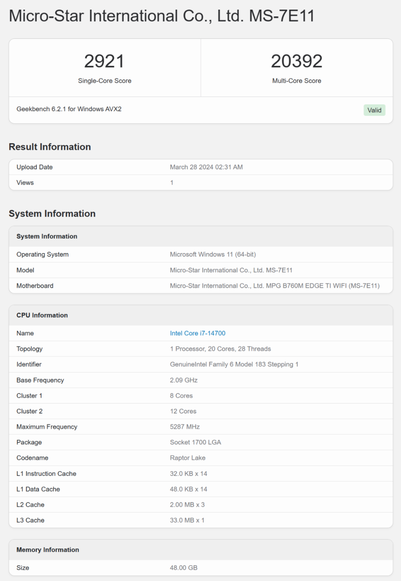Click the Views row label
The image size is (401, 581).
[25, 183]
